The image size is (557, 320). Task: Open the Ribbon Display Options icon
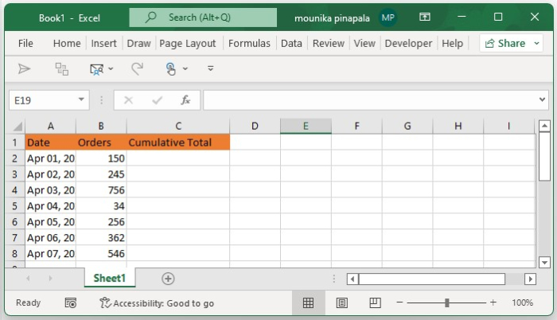425,17
